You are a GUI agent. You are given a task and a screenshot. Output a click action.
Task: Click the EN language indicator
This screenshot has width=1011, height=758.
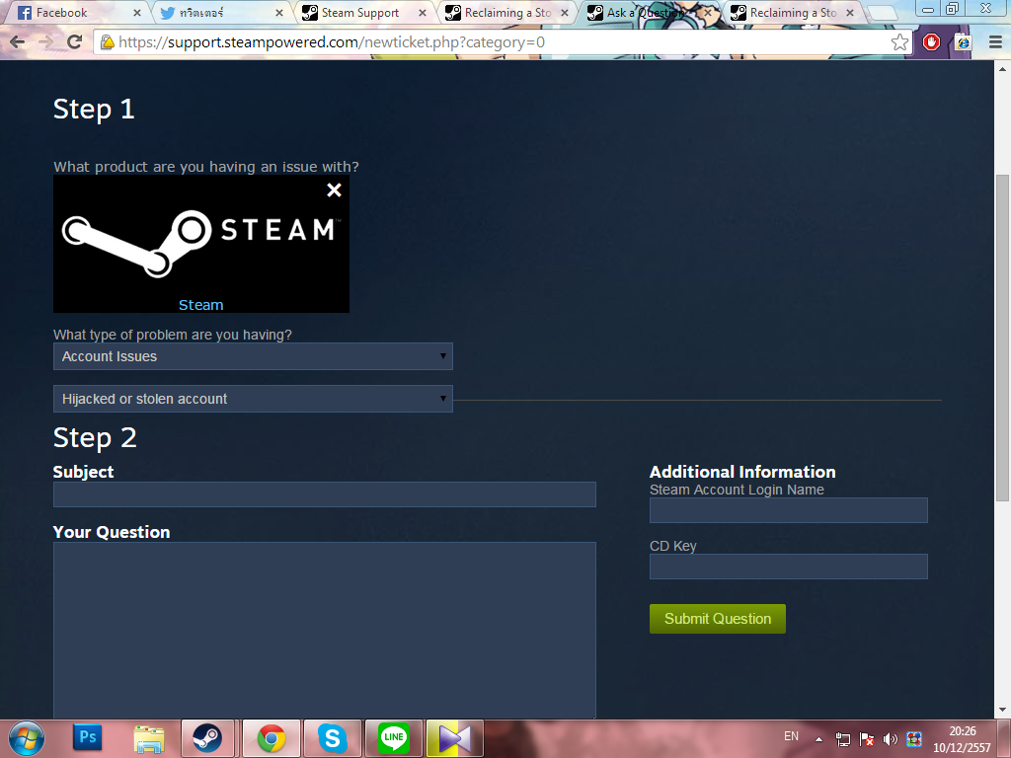point(791,736)
